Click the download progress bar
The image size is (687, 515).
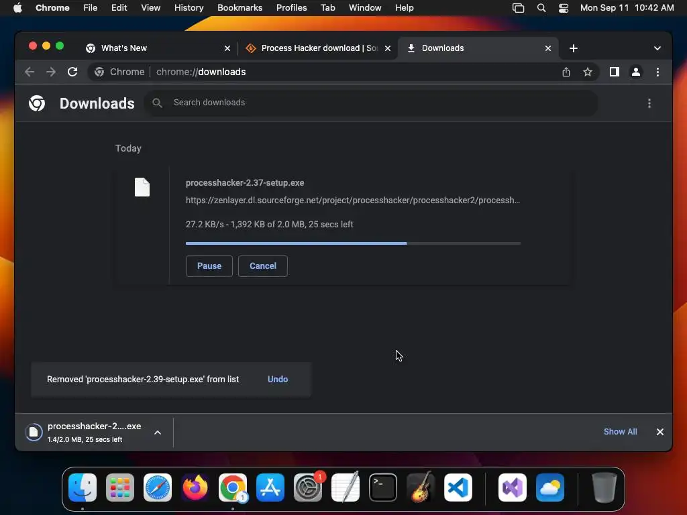[x=353, y=243]
